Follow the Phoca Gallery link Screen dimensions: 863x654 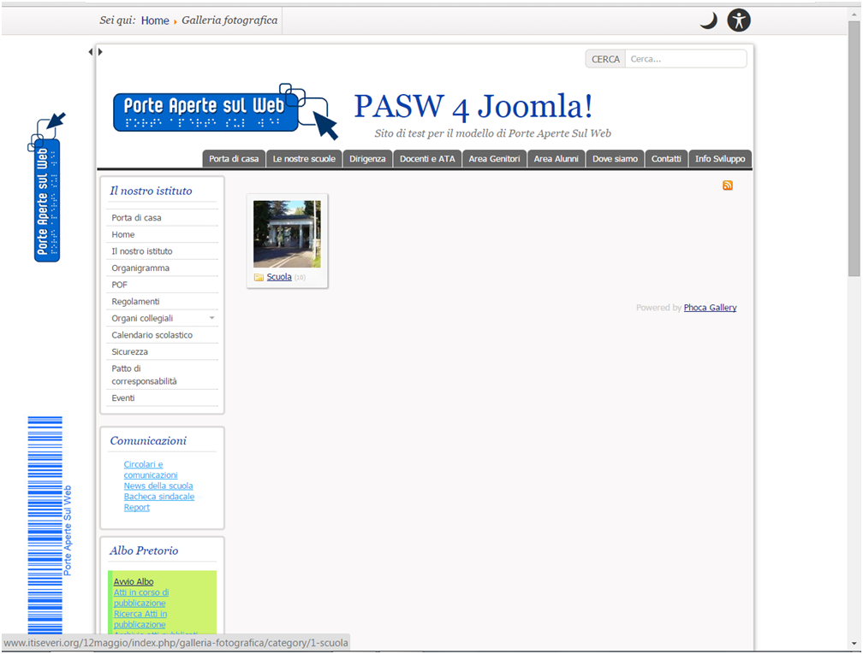click(710, 308)
